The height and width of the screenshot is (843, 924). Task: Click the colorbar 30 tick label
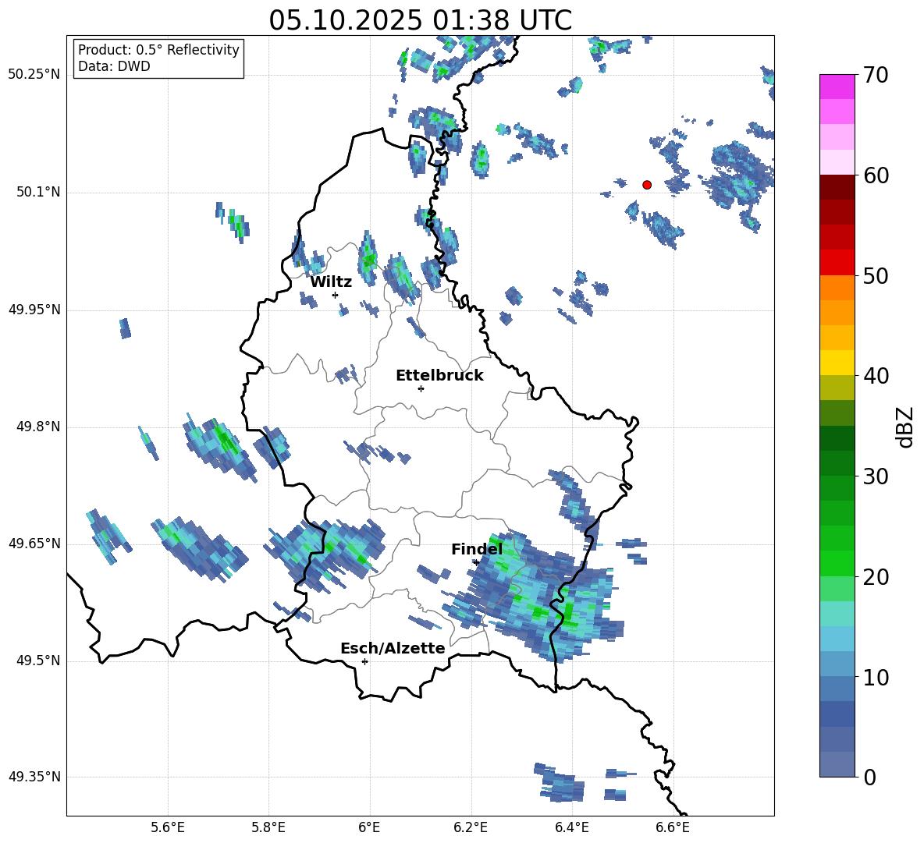point(876,476)
